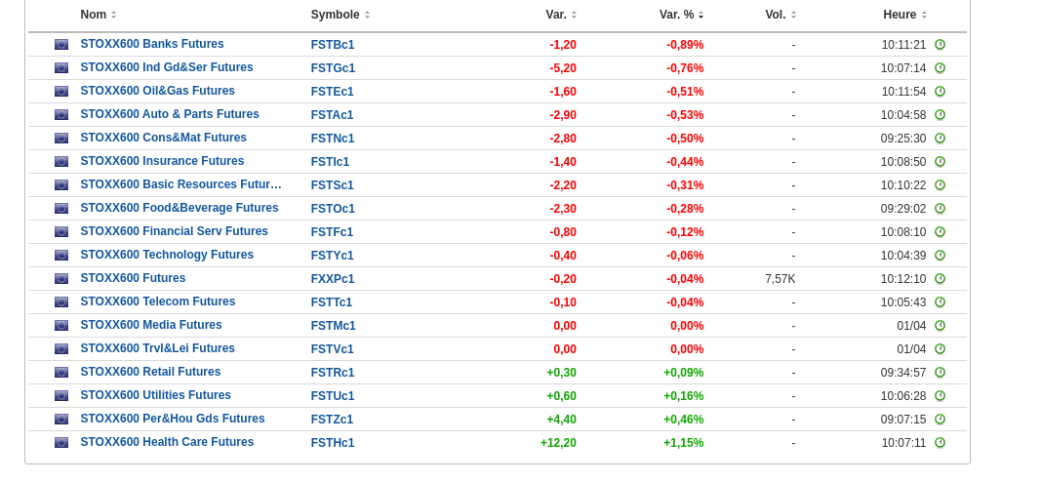Screen dimensions: 1040x482
Task: Click the flag icon beside STOXX600 Technology Futures
Action: coord(61,256)
